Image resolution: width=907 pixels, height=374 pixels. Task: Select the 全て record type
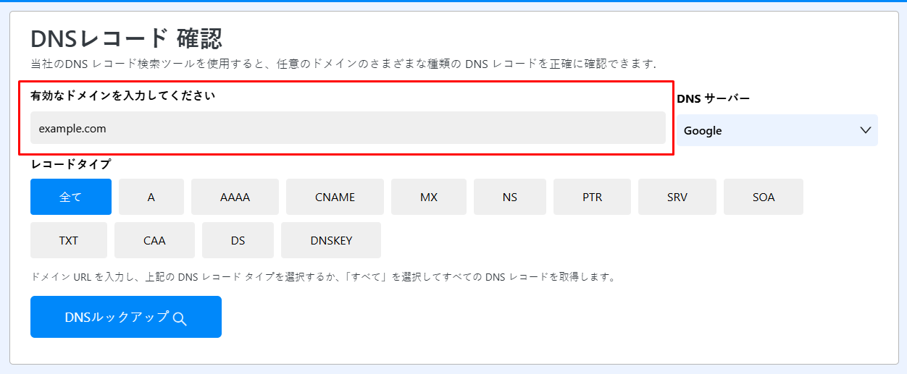(71, 197)
